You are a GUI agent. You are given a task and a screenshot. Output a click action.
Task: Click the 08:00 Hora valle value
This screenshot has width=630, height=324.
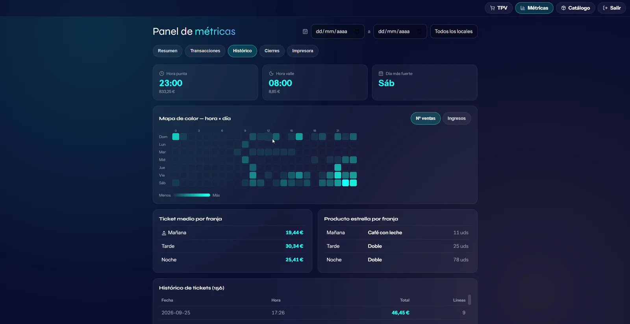click(280, 83)
